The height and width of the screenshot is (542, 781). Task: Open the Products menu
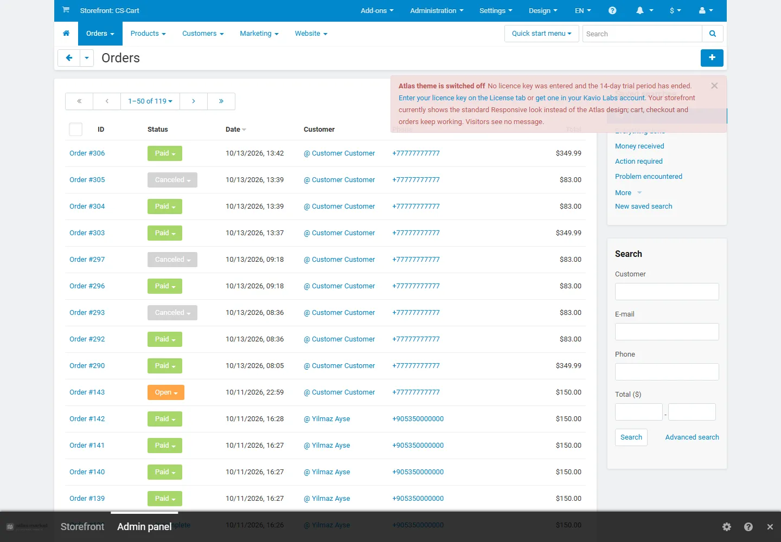pyautogui.click(x=148, y=34)
